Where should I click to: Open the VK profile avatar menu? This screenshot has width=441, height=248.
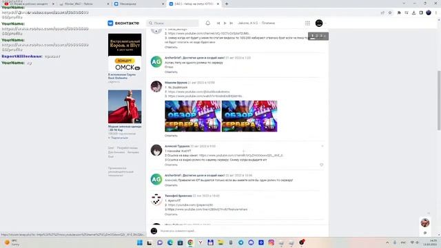point(319,23)
